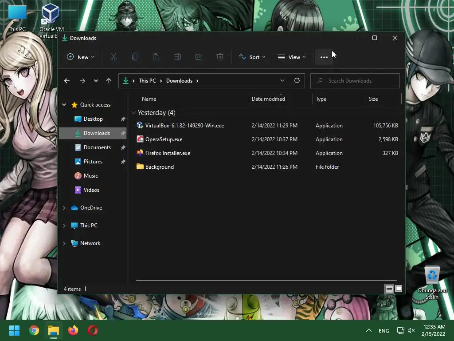Click 2/14/2022 10:37 PM date cell
454x341 pixels.
coord(274,139)
